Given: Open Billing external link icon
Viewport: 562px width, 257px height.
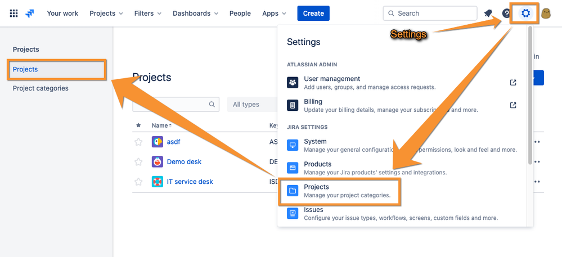Looking at the screenshot, I should 513,105.
